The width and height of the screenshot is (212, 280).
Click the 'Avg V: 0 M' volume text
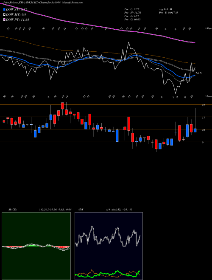[x=165, y=9]
